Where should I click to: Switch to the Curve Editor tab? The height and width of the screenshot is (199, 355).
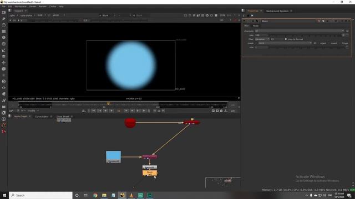click(42, 117)
